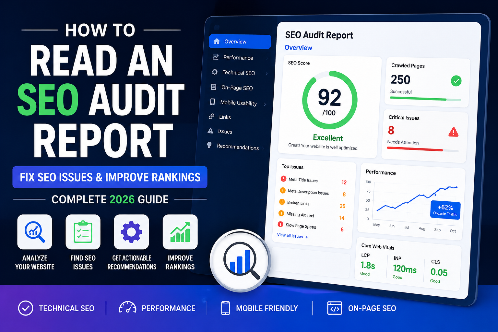Click the orange alert icon for Meta Description Issues

coord(283,190)
